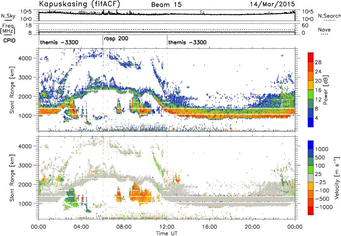Pick the light green Power segment between 12 and 16
This screenshot has height=236, width=341.
(311, 95)
